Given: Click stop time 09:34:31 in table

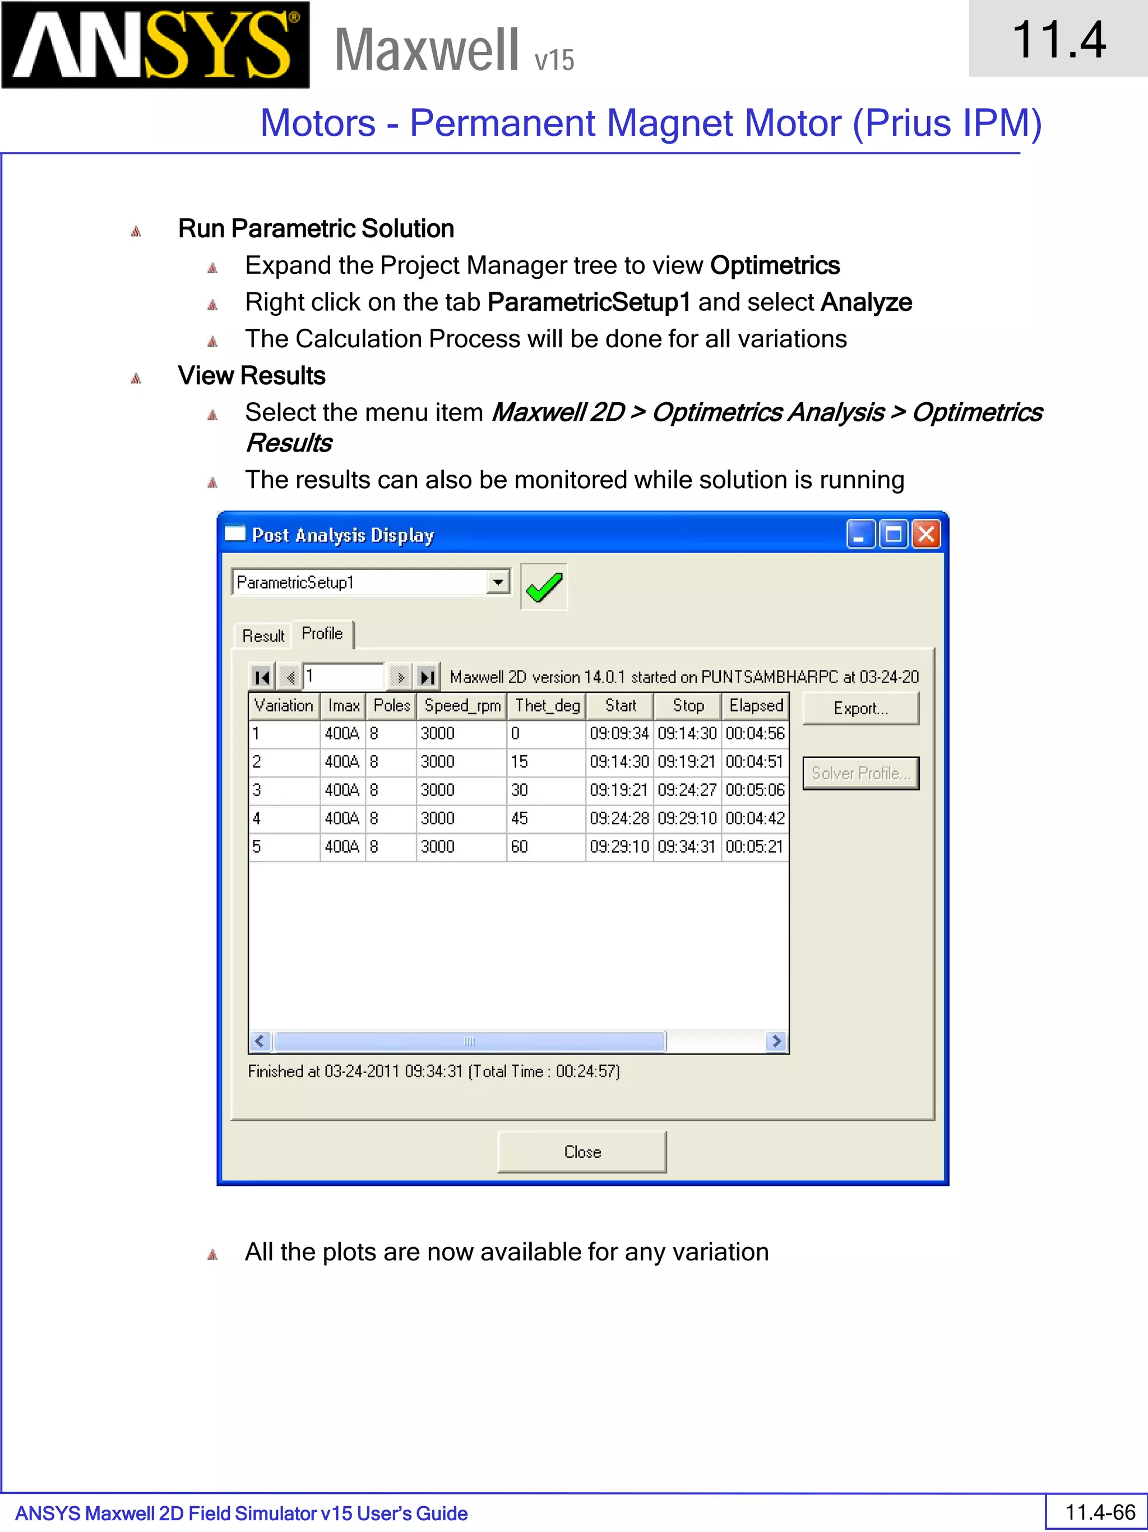Looking at the screenshot, I should [687, 847].
